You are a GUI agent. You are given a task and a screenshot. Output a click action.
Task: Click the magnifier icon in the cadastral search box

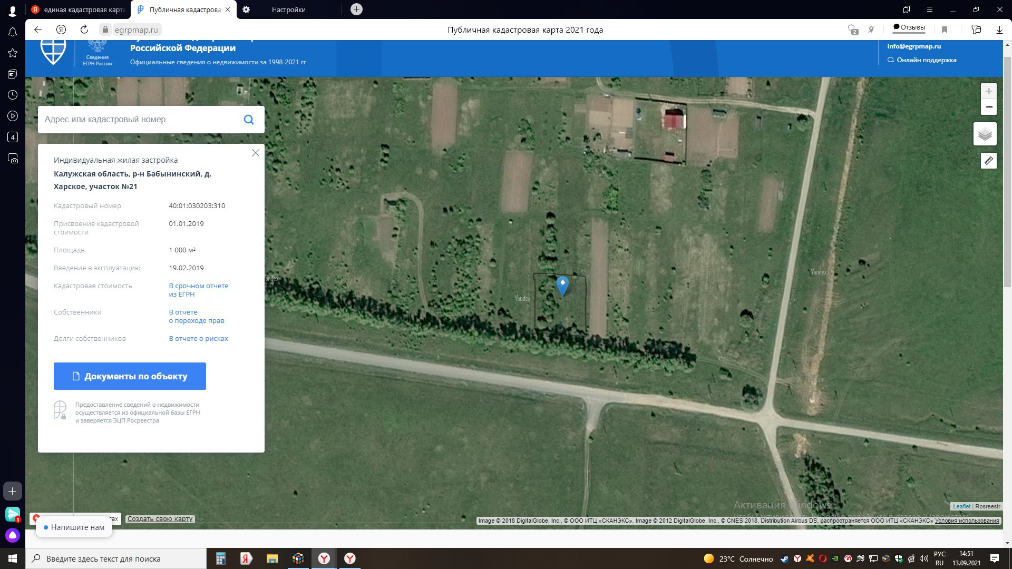(249, 120)
